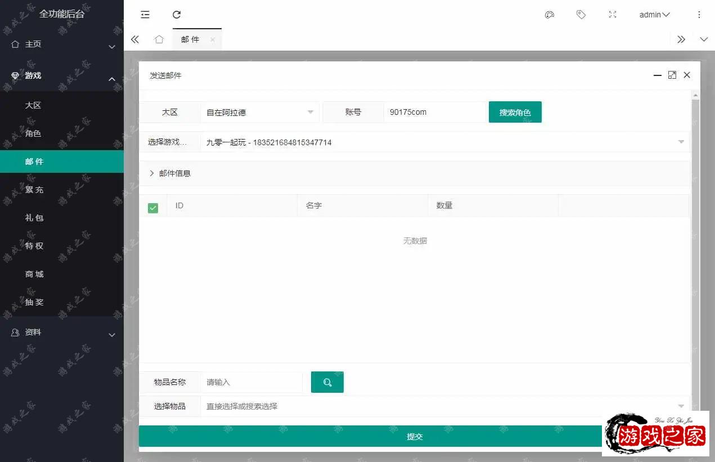715x462 pixels.
Task: Toggle fullscreen with the expand-arrows icon
Action: pos(613,15)
